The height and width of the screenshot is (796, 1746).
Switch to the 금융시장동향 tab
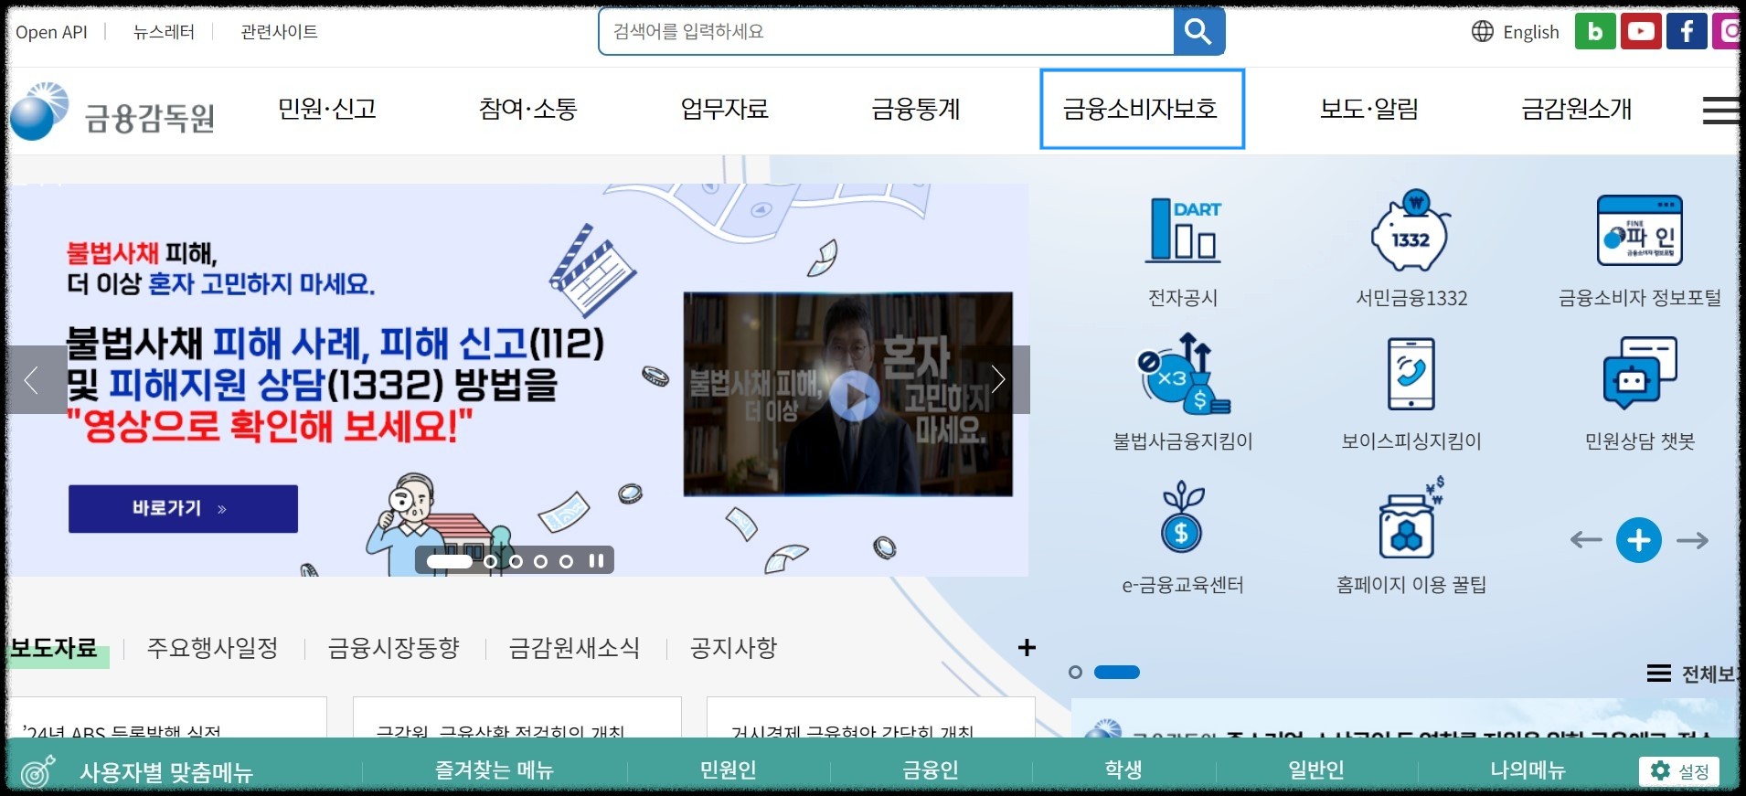[x=393, y=648]
